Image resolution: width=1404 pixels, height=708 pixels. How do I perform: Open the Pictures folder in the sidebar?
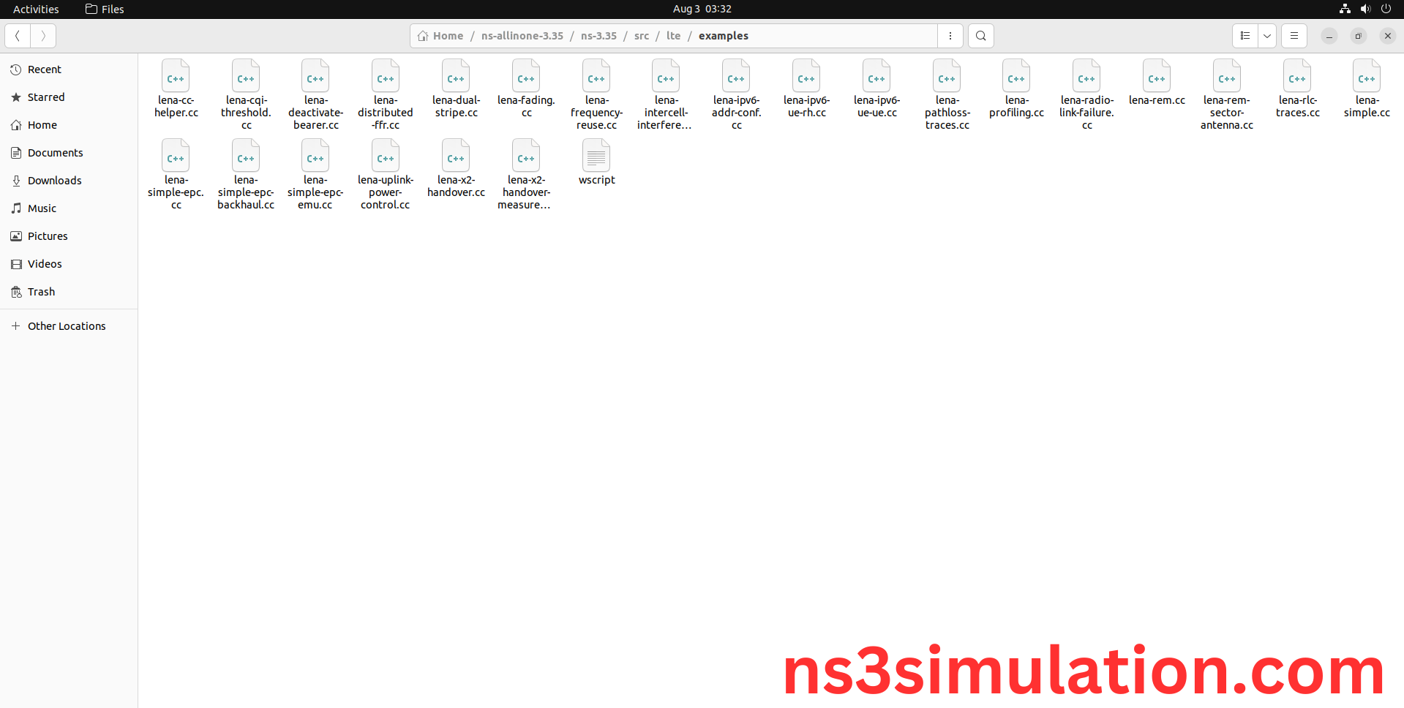(x=47, y=236)
